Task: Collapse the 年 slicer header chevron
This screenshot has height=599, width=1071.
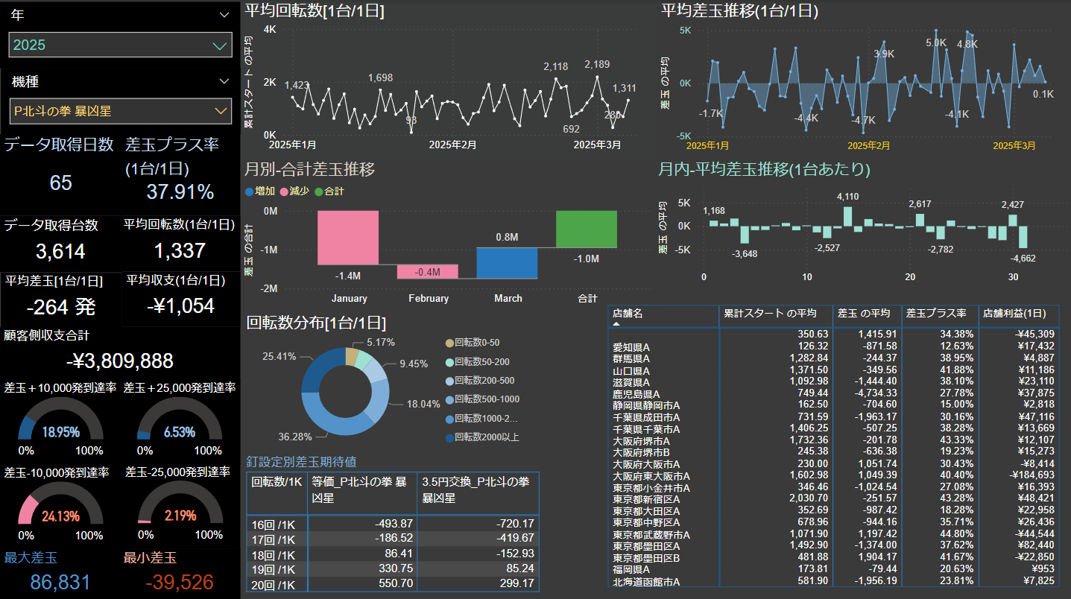Action: (224, 15)
